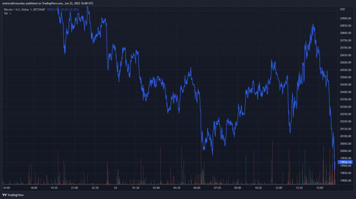Viewport: 356px width, 199px height.
Task: Click the 20000.00 price axis label
Action: (346, 151)
